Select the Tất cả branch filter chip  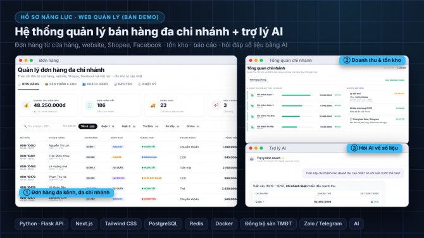pyautogui.click(x=87, y=126)
